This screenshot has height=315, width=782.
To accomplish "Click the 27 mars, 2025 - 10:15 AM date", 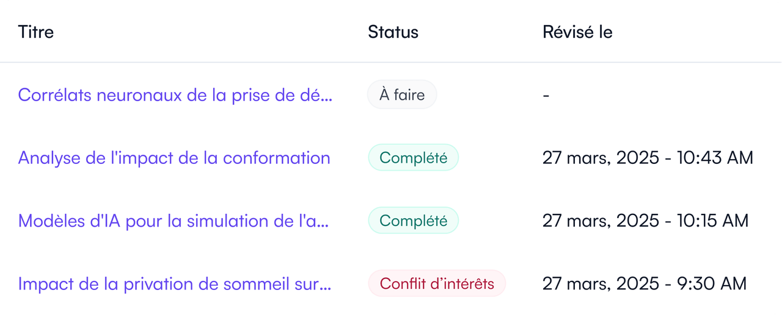I will click(x=645, y=221).
